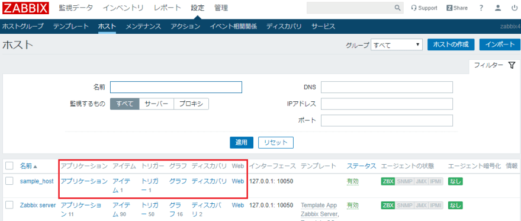Select サーバー monitored-by option
This screenshot has width=521, height=221.
pos(156,104)
